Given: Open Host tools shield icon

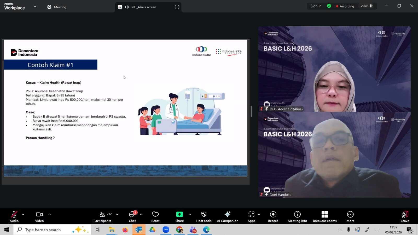Looking at the screenshot, I should (204, 216).
